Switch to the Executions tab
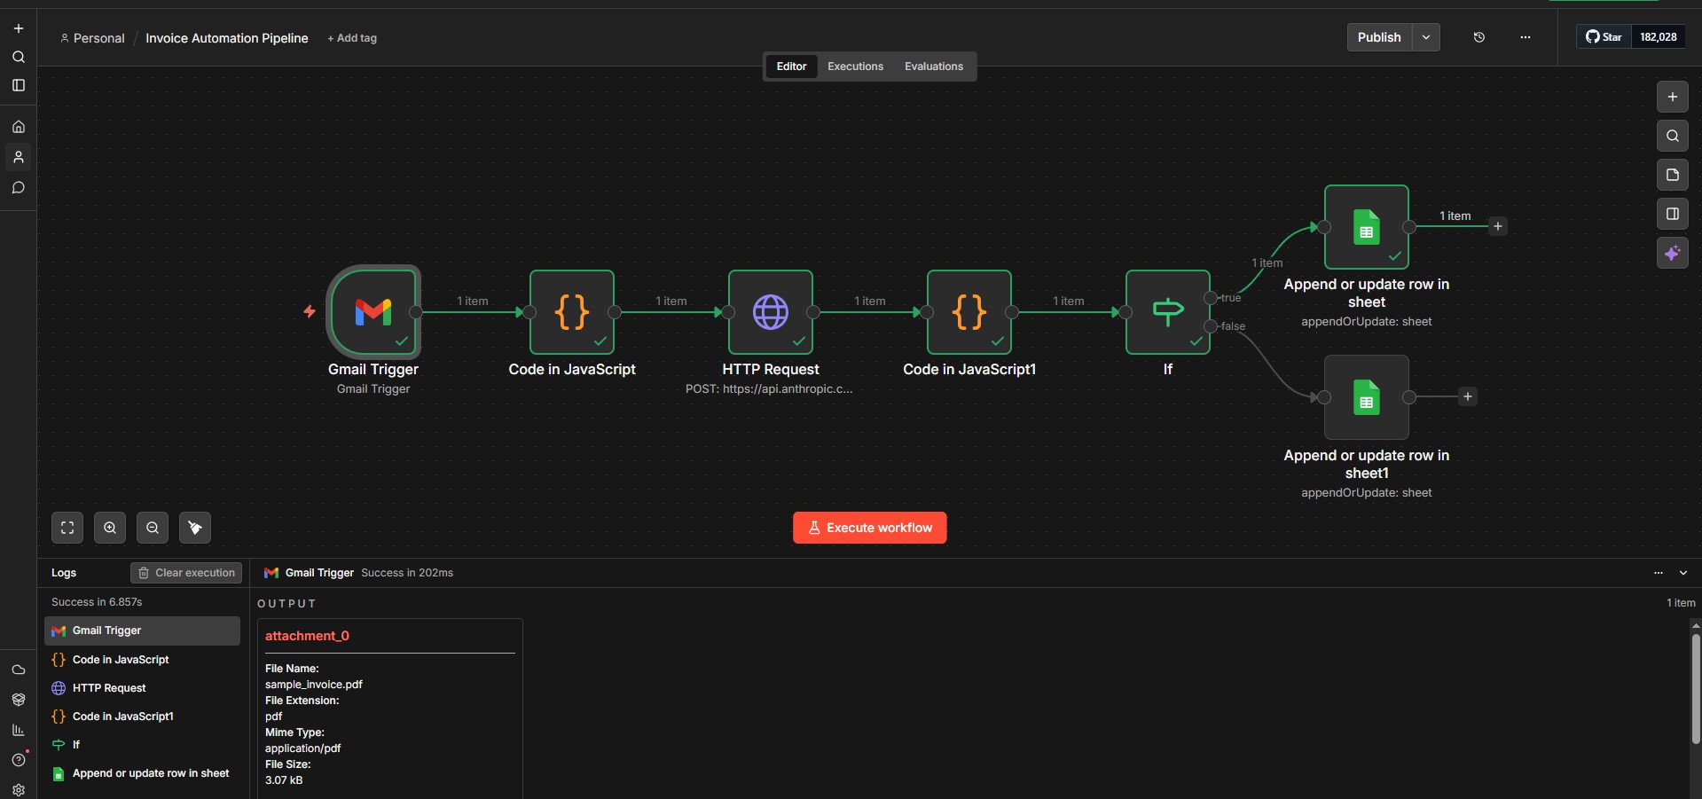Image resolution: width=1702 pixels, height=799 pixels. 855,66
